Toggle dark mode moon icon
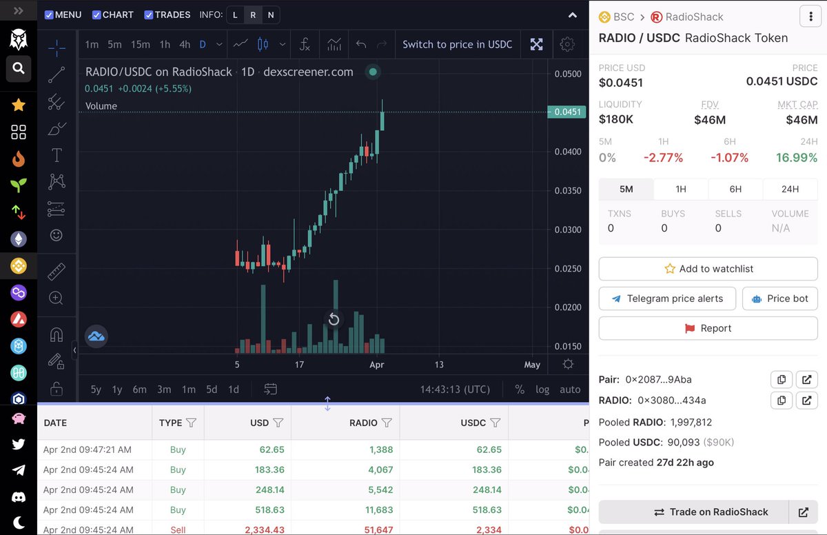 tap(19, 522)
